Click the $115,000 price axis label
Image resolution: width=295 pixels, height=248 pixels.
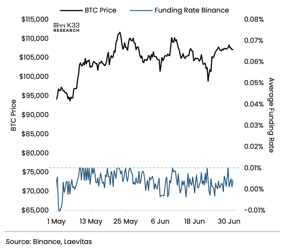pyautogui.click(x=35, y=19)
